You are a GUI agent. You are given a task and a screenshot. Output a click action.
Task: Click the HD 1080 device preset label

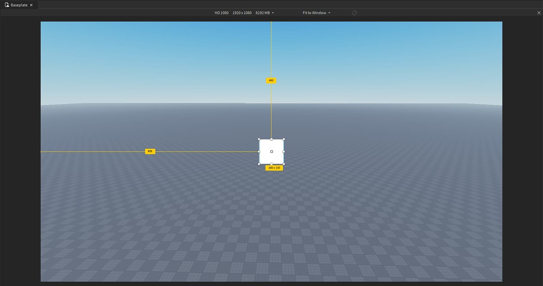tap(222, 13)
